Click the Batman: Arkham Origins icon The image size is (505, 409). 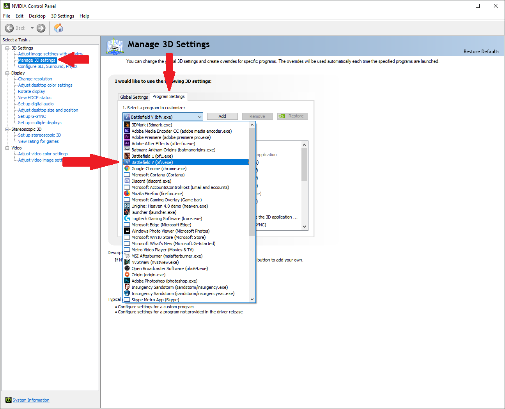(127, 150)
